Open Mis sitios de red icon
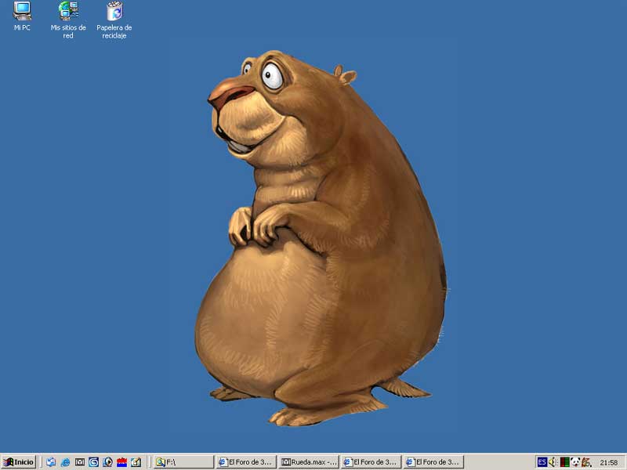This screenshot has width=627, height=470. pos(68,20)
